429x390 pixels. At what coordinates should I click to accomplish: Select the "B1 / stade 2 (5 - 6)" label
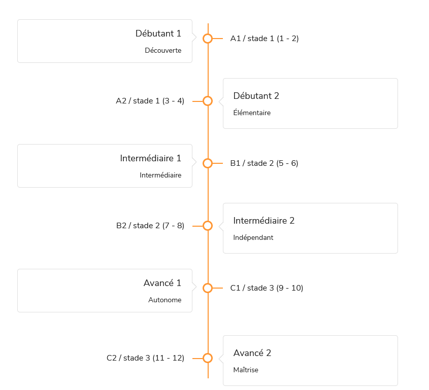[x=264, y=163]
